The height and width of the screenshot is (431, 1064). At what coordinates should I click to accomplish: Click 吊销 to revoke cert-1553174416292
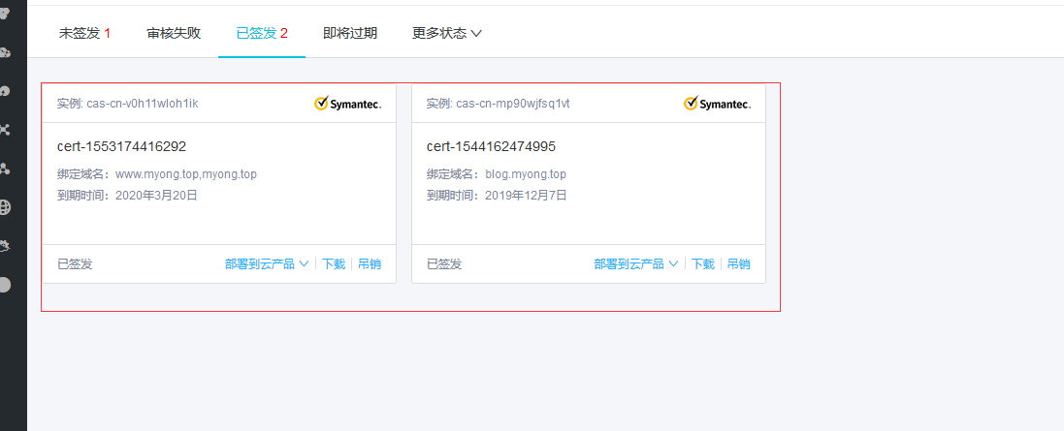370,264
